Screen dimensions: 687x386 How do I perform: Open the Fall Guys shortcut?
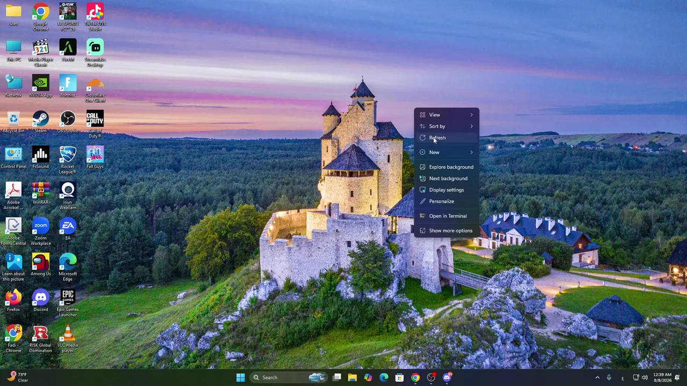coord(95,158)
